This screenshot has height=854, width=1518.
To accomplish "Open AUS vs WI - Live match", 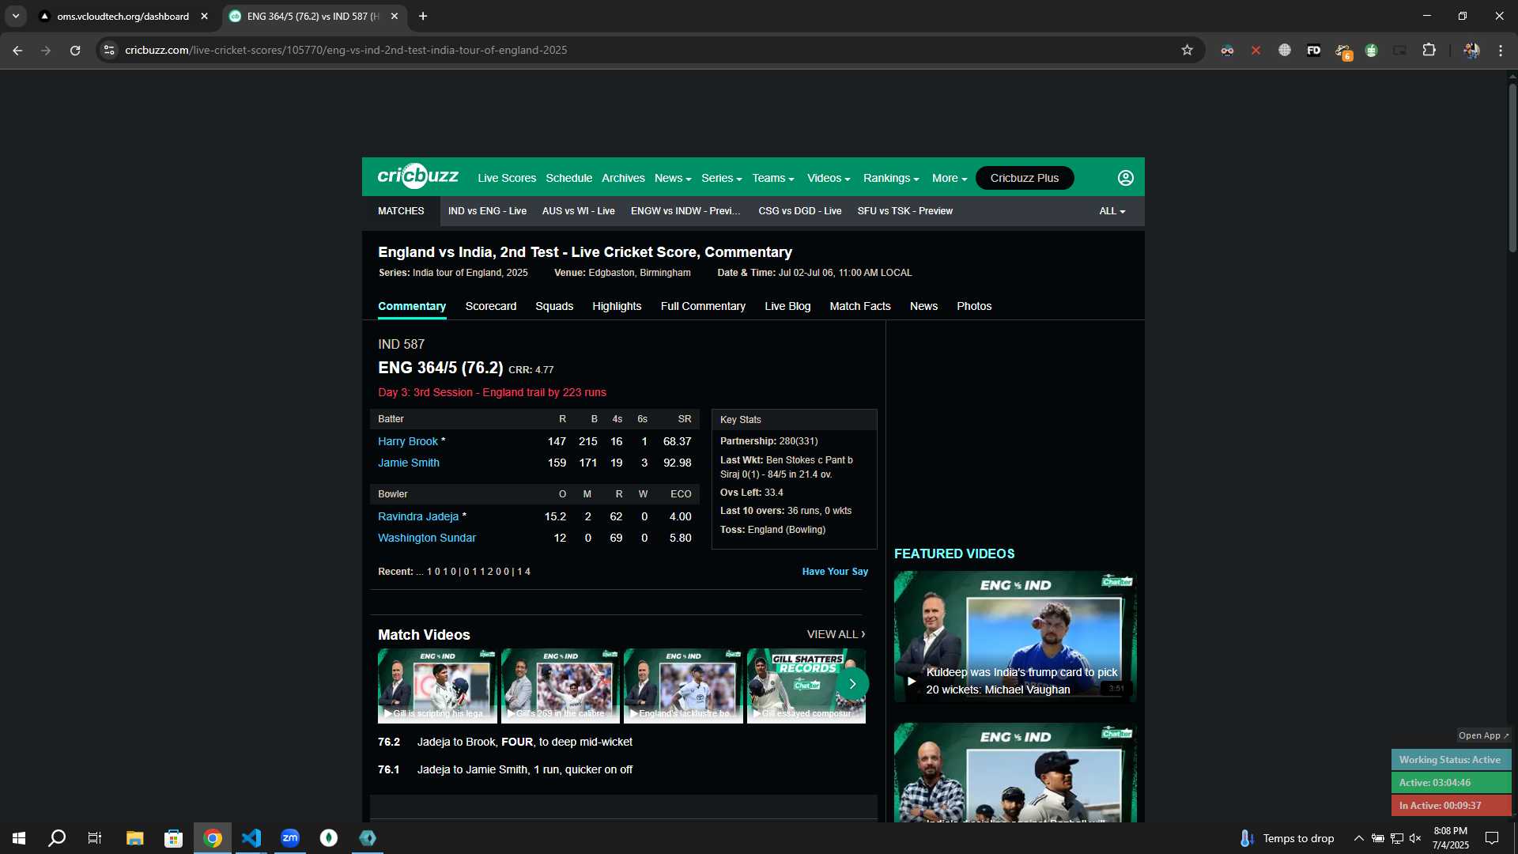I will pyautogui.click(x=578, y=211).
